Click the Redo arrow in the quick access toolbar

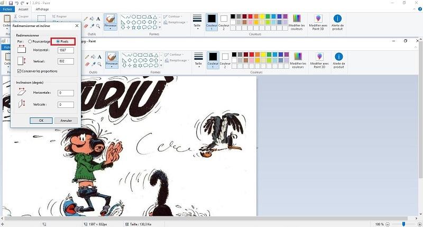(x=22, y=3)
